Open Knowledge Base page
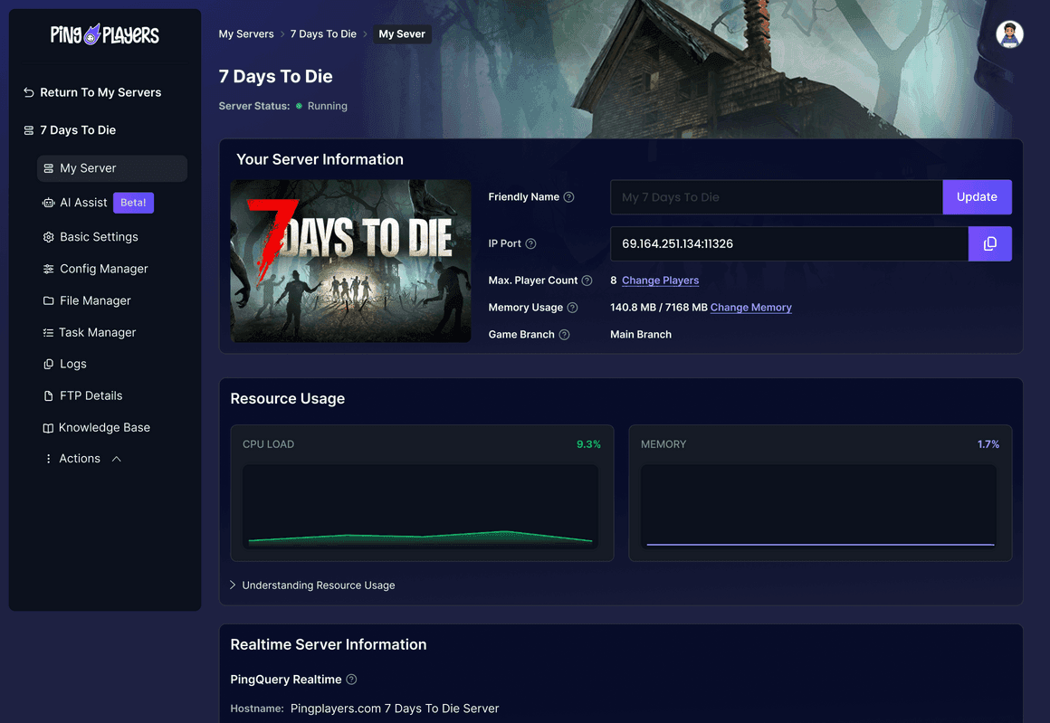 point(104,428)
